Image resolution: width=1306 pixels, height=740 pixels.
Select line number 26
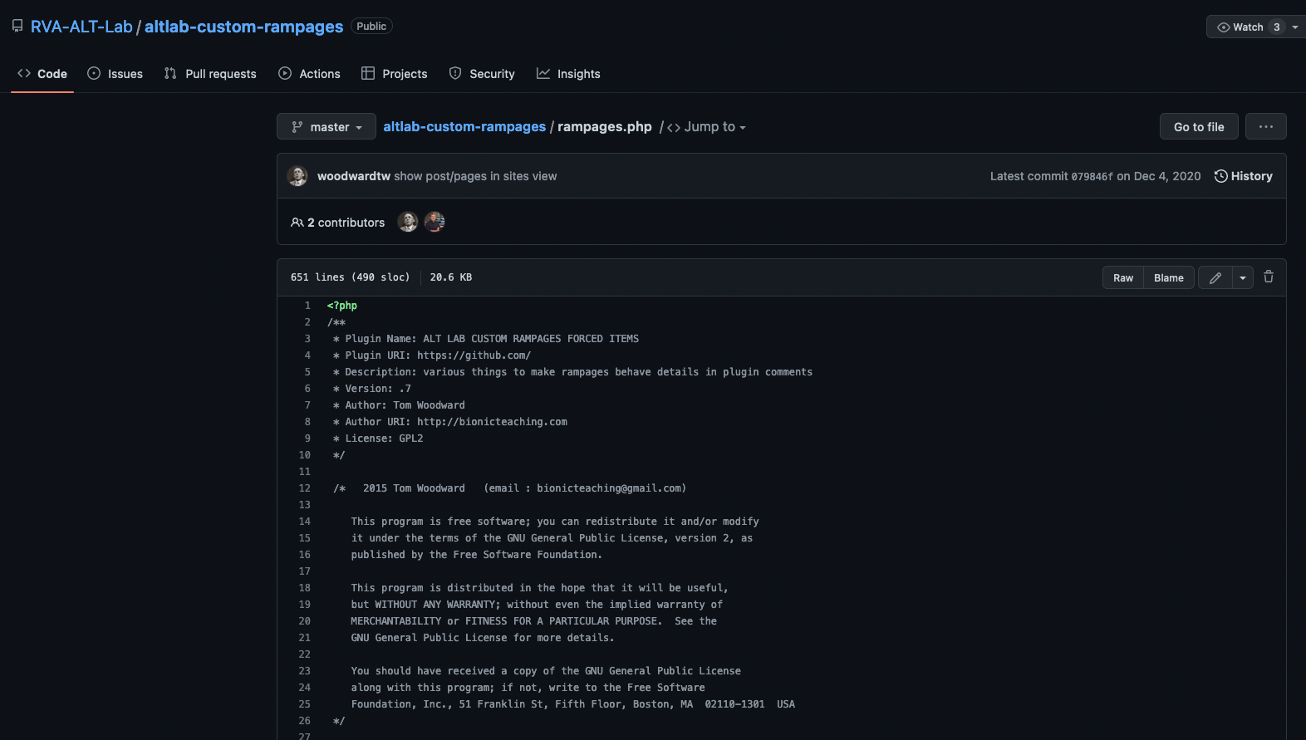click(304, 721)
